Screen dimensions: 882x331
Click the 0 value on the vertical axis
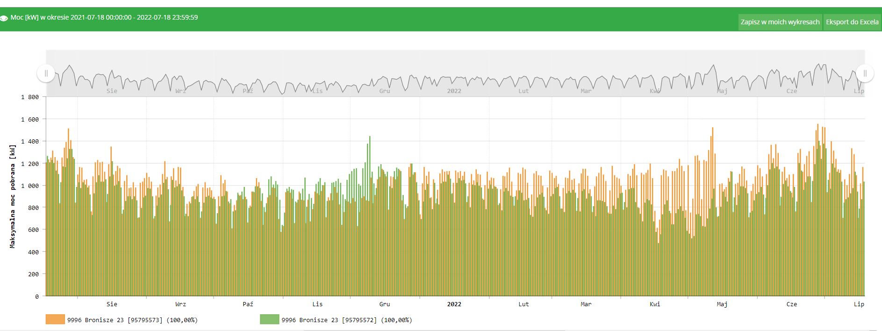pyautogui.click(x=37, y=296)
